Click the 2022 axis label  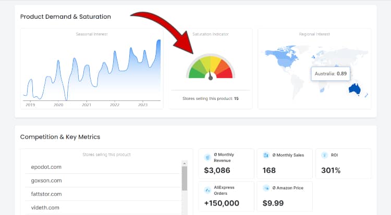pos(115,105)
